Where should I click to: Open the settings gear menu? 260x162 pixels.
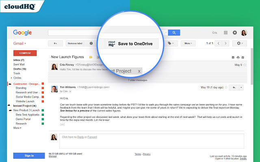(x=240, y=43)
